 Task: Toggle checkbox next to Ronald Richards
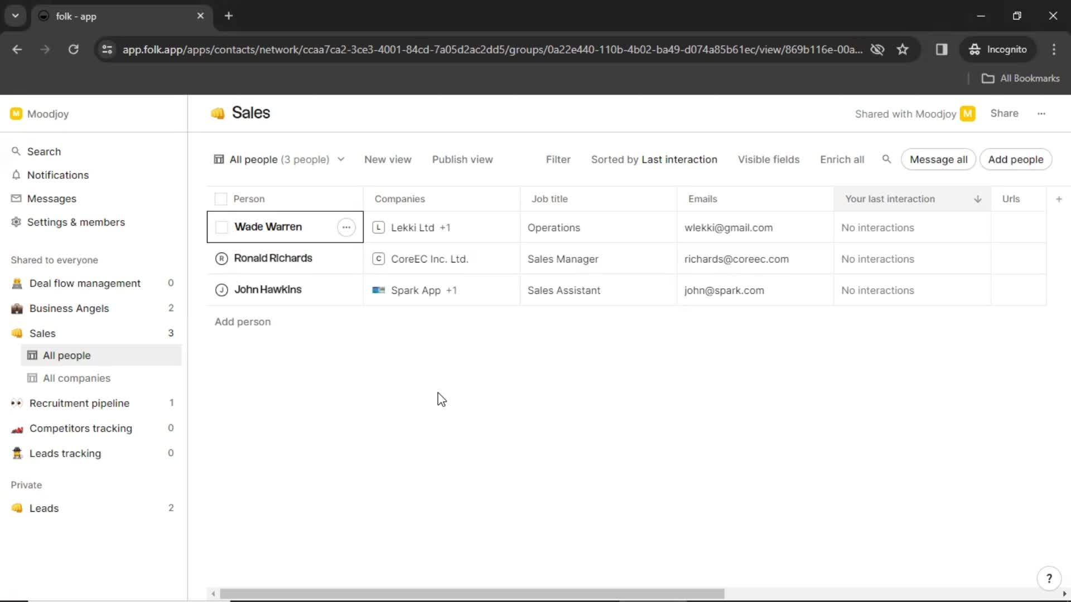221,258
